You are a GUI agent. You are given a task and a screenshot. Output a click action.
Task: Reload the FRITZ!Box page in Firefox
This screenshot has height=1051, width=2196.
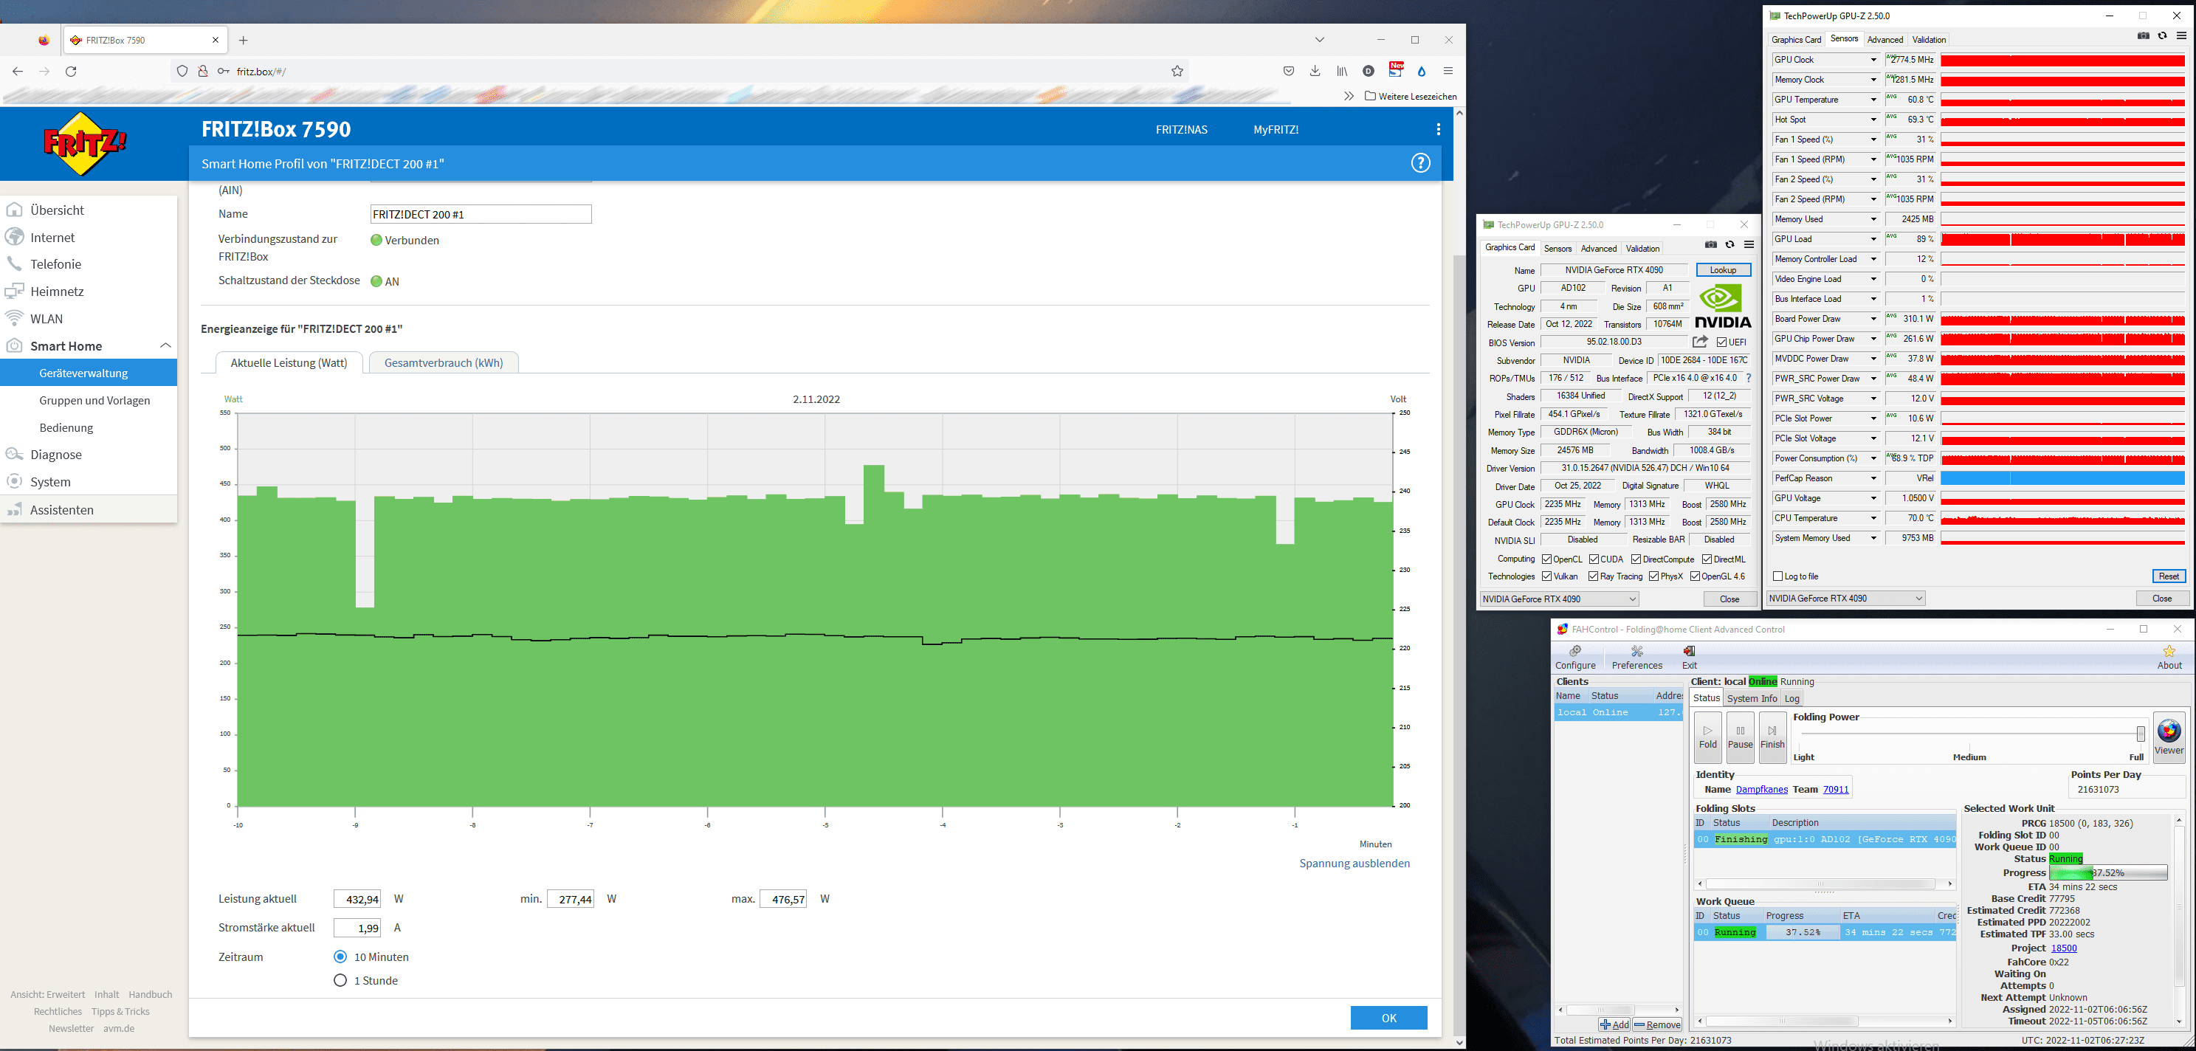point(72,72)
